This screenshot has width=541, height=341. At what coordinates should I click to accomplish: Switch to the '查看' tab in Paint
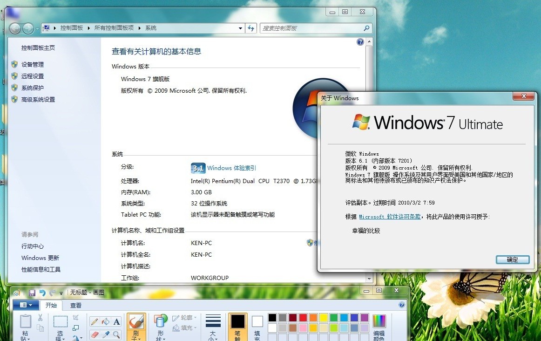pos(76,306)
